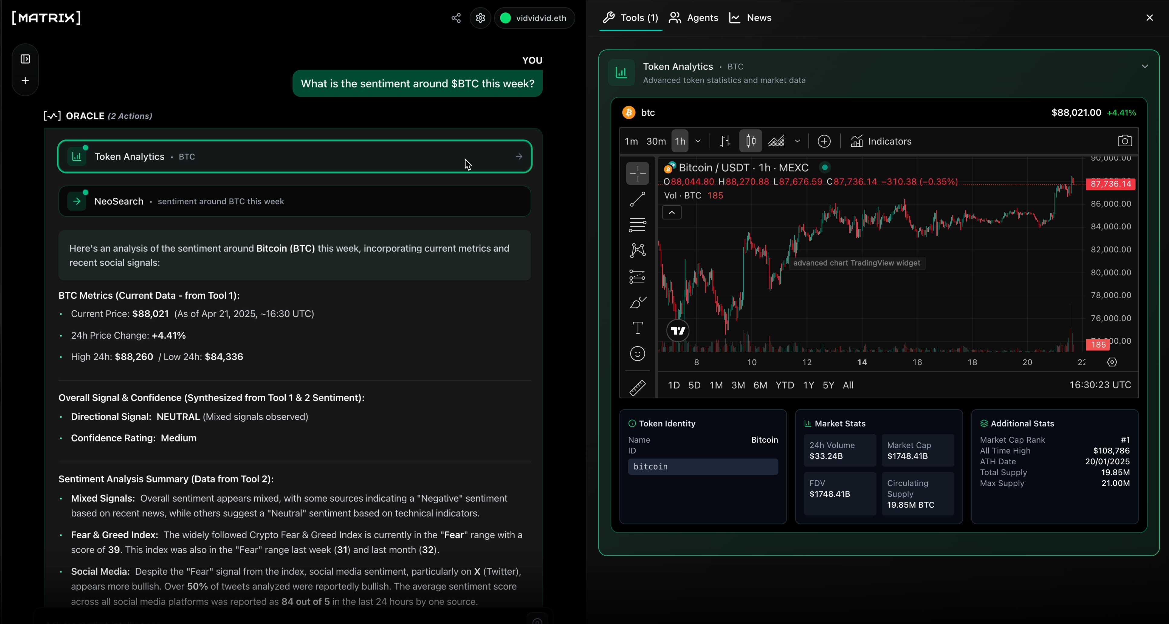This screenshot has height=624, width=1169.
Task: Click the All Time High $108,786 value
Action: tap(1111, 451)
